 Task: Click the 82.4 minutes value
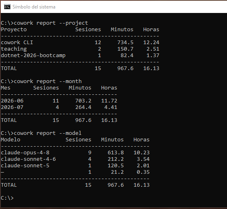[127, 55]
